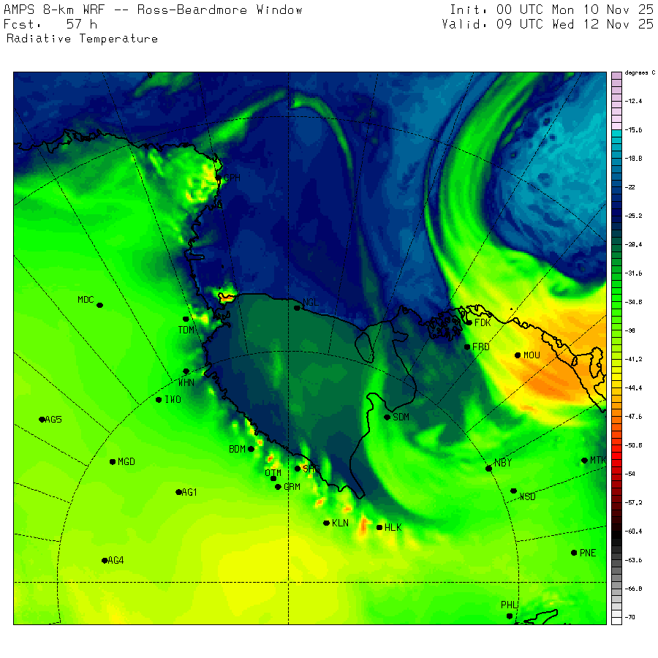658x658 pixels.
Task: Click the NBY station label
Action: pyautogui.click(x=503, y=463)
